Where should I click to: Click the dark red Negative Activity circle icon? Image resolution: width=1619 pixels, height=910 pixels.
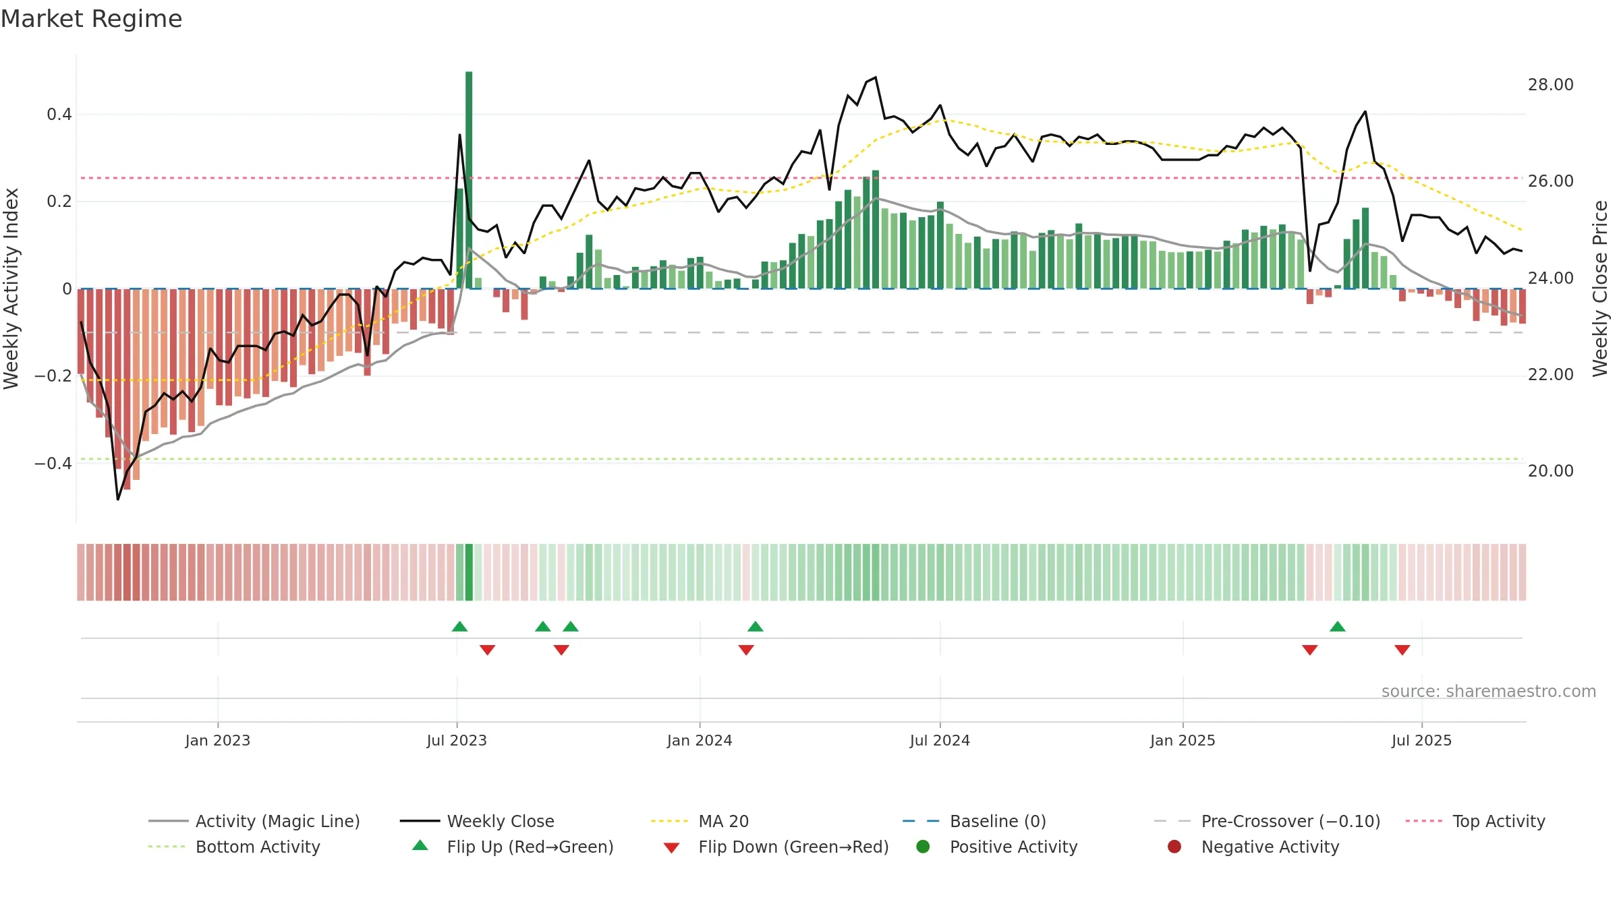pos(1174,847)
